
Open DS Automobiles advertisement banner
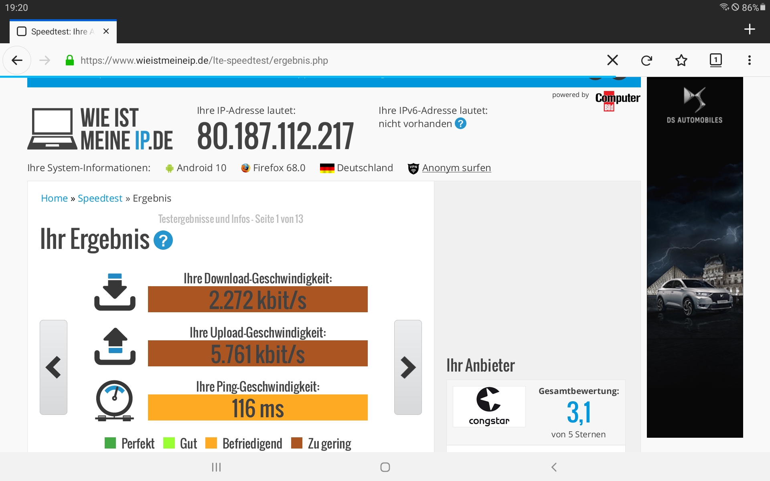(695, 257)
